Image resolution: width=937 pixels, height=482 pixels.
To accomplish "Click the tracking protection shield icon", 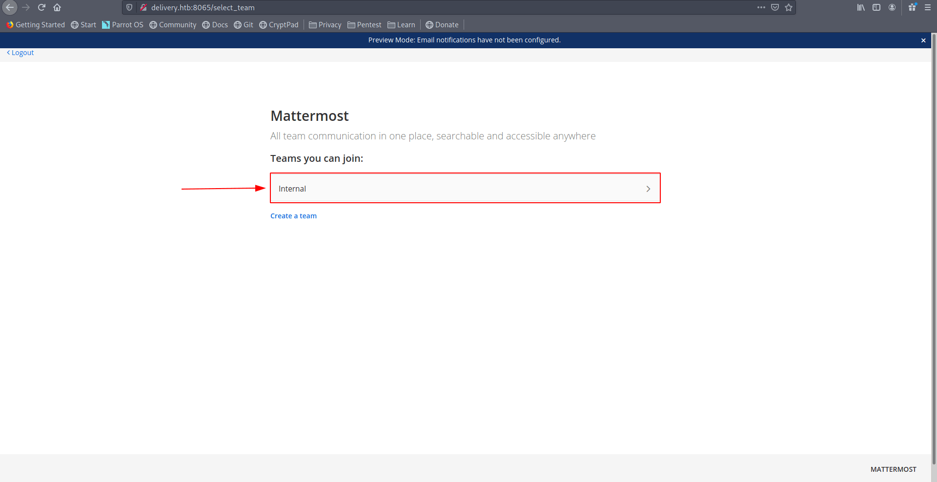I will coord(129,7).
